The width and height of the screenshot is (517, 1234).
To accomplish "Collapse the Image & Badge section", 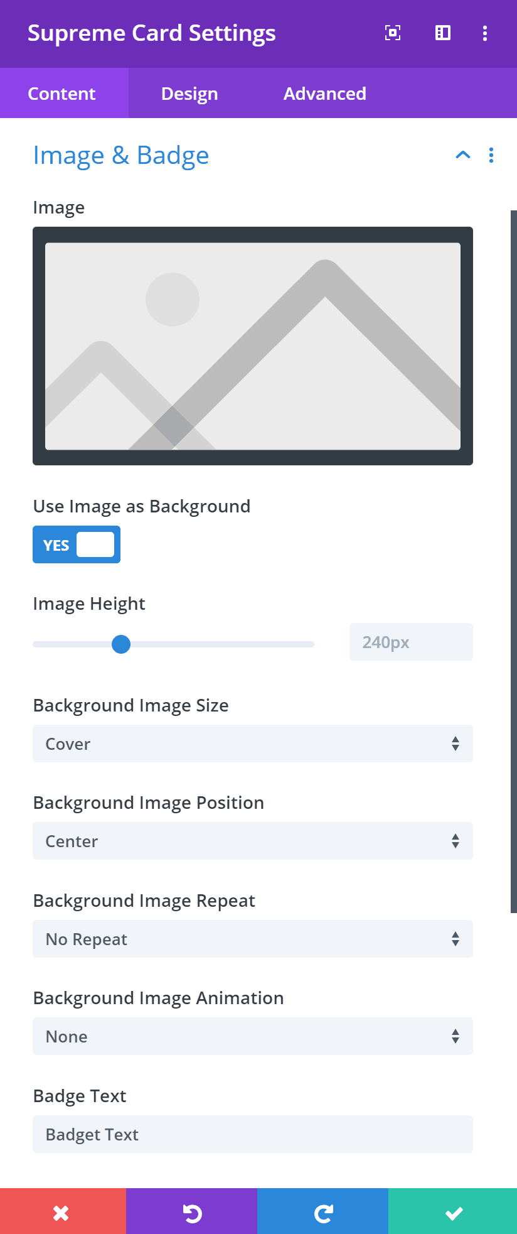I will click(x=463, y=155).
